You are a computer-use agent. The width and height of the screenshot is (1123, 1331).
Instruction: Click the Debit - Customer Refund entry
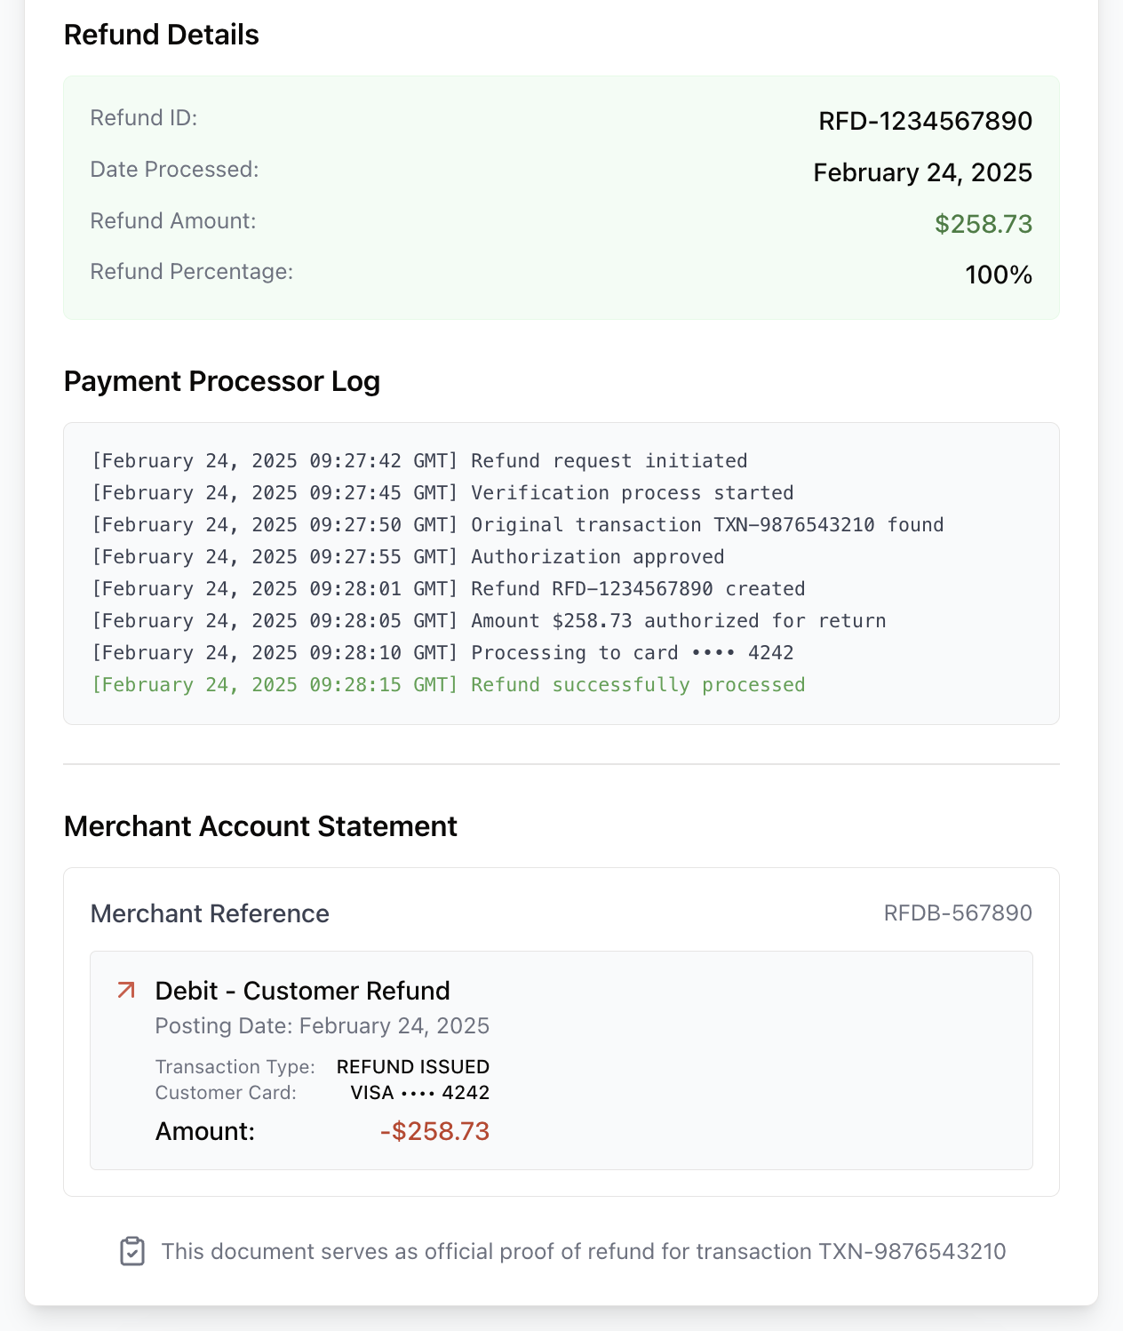tap(302, 990)
